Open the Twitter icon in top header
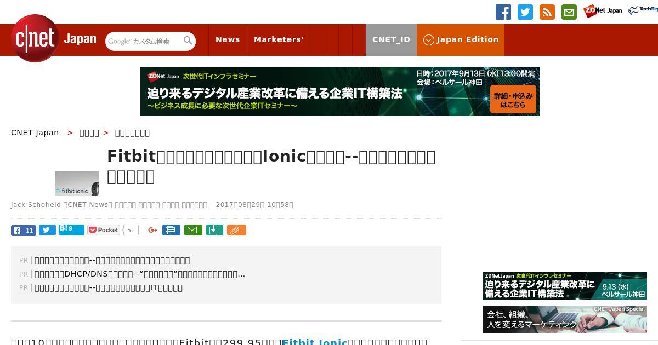This screenshot has height=345, width=658. pos(525,12)
